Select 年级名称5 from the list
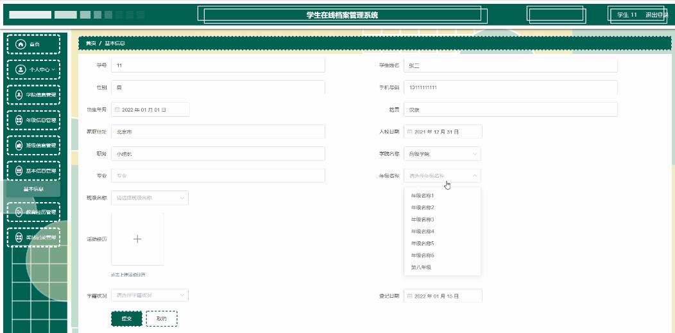 pos(442,244)
